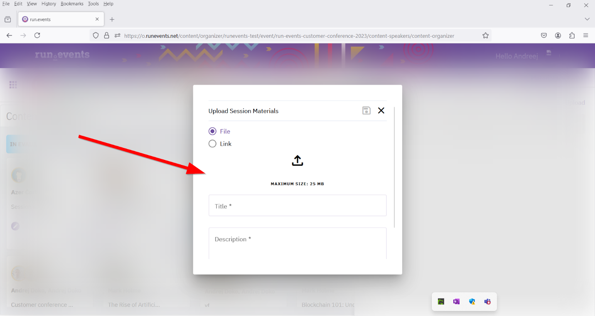Close the Upload Session Materials dialog
This screenshot has height=316, width=595.
point(381,110)
